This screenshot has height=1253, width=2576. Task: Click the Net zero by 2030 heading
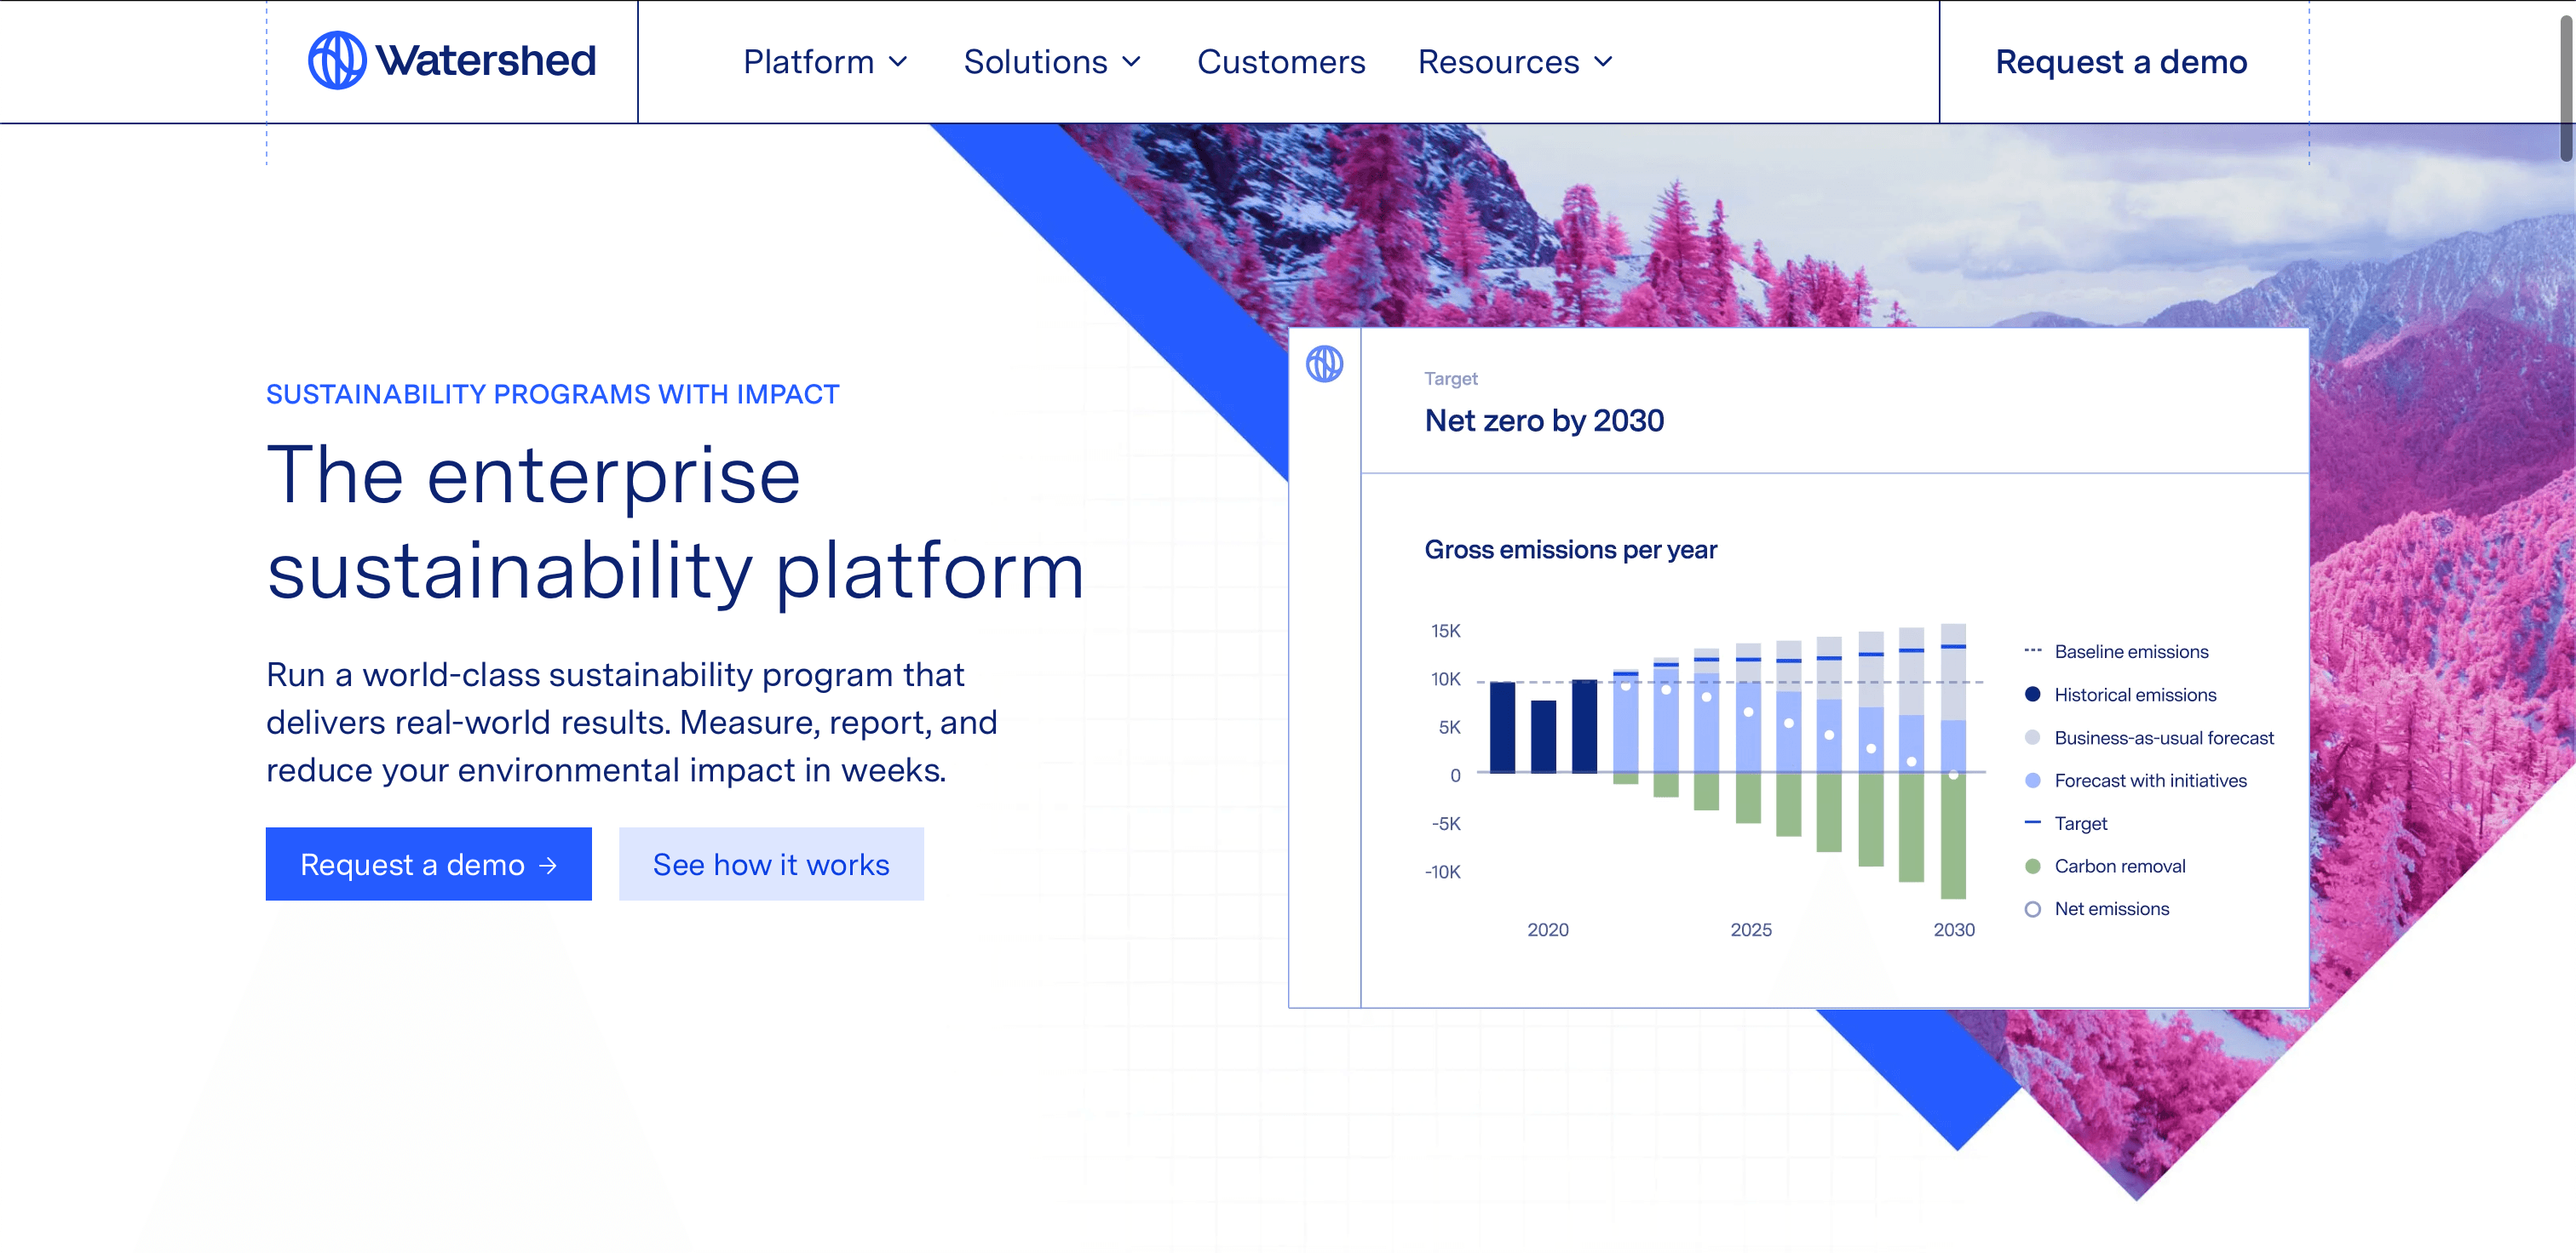tap(1544, 421)
